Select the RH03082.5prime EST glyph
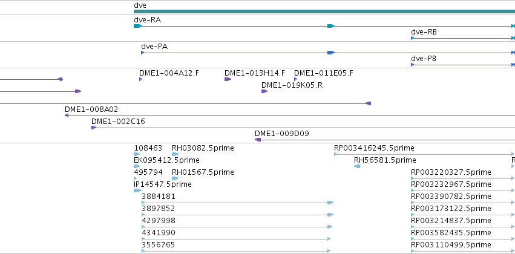Viewport: 515px width, 254px height. [x=175, y=154]
